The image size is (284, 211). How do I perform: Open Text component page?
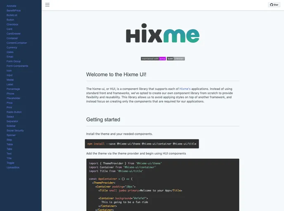(9, 153)
